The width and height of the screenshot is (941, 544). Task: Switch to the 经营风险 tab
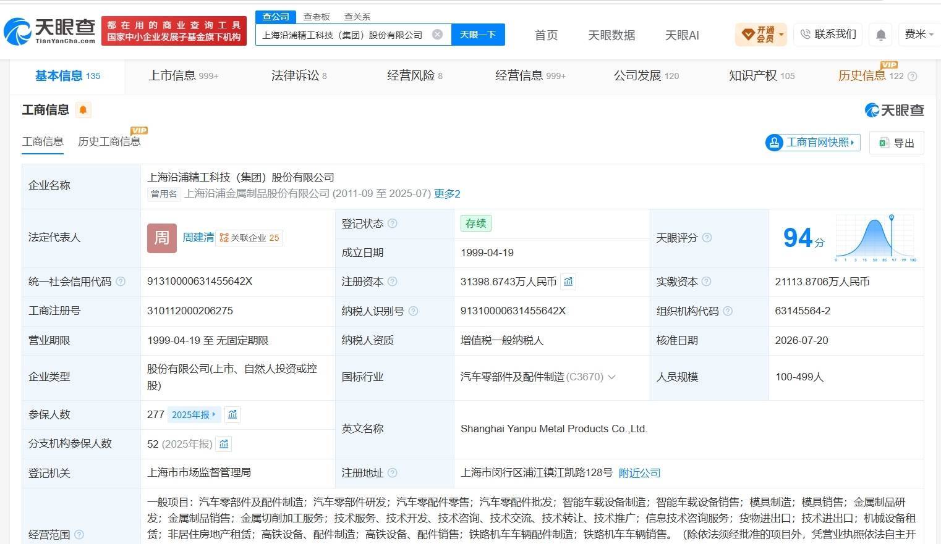[415, 76]
